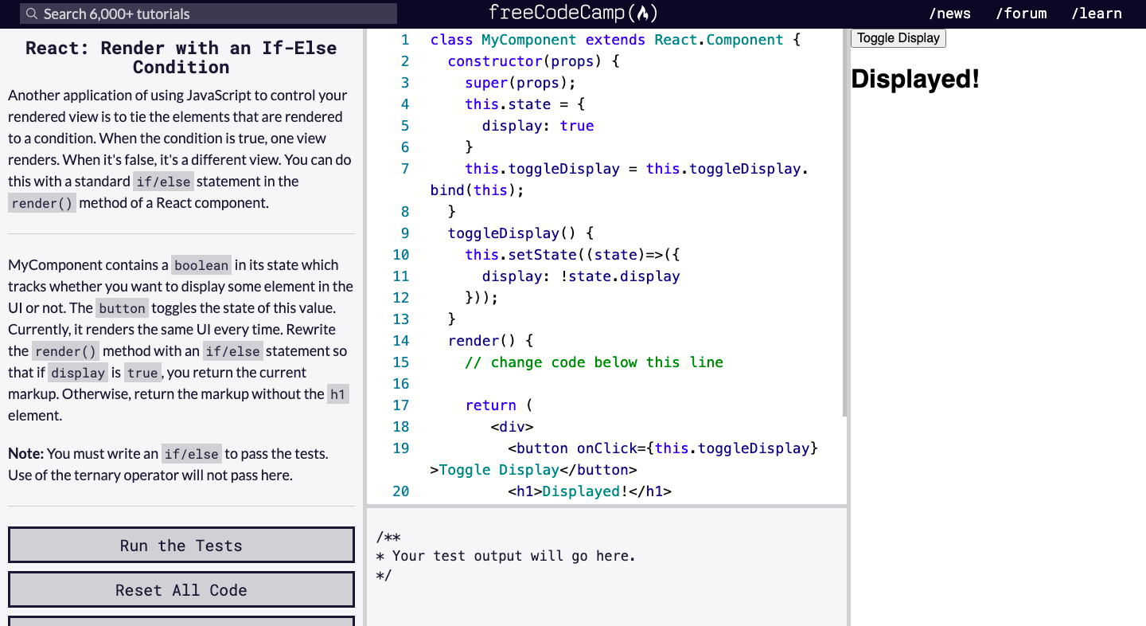Screen dimensions: 1146x626
Task: Click the challenge title heading
Action: tap(181, 57)
